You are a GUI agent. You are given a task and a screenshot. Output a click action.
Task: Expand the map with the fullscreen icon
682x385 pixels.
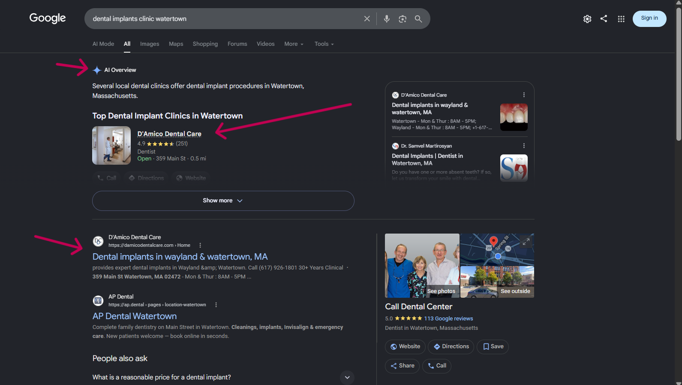526,242
